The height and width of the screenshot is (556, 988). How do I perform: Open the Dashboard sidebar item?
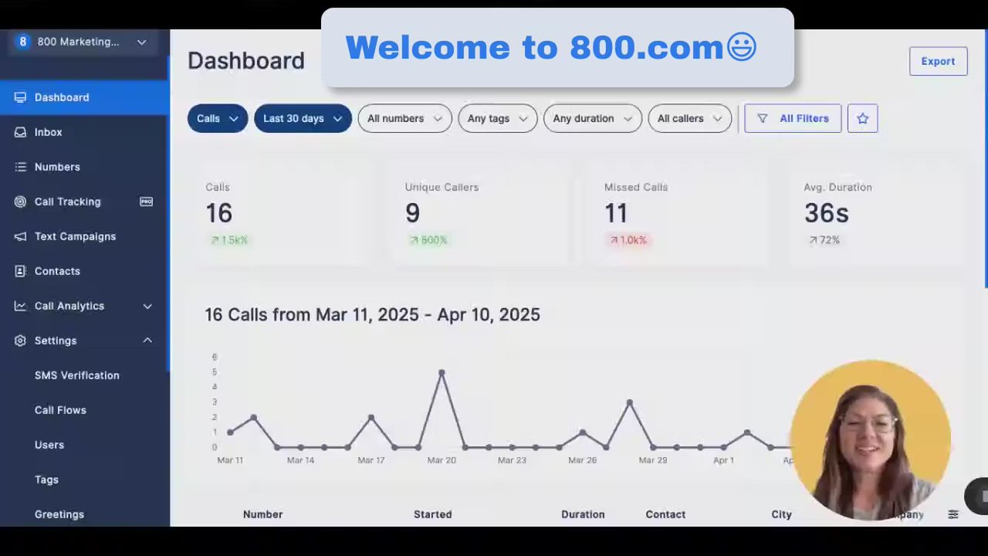[x=84, y=97]
